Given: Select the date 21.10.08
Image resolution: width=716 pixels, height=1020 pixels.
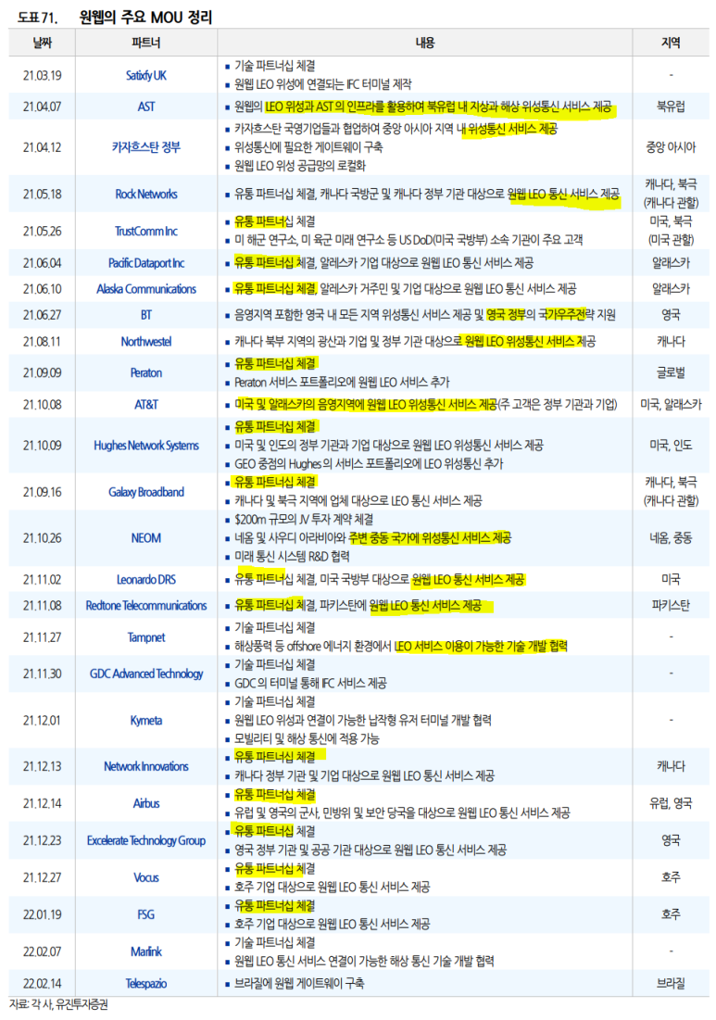Looking at the screenshot, I should pos(43,405).
